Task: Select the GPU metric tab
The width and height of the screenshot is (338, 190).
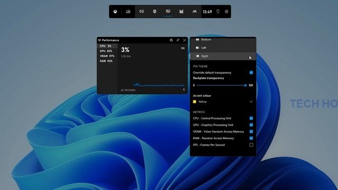Action: 107,51
